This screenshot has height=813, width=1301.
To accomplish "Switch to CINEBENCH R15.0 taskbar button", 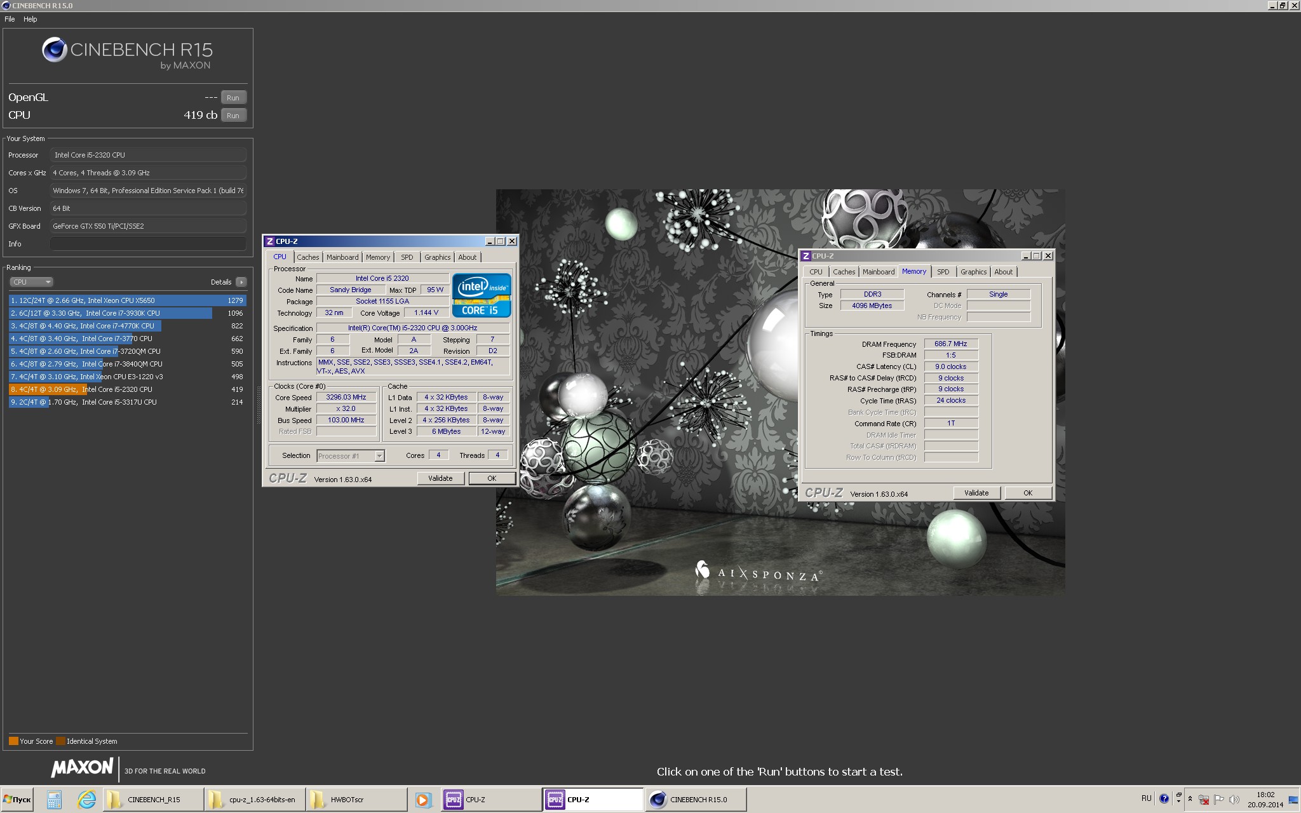I will click(696, 800).
